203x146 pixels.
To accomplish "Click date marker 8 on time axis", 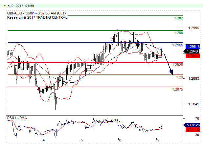I will [x=120, y=139].
